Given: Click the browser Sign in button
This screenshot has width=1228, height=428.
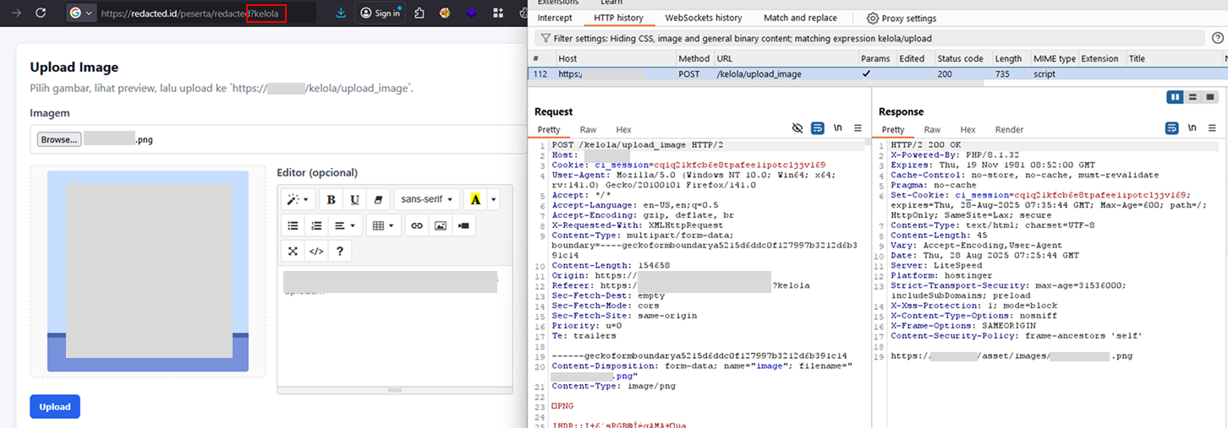Looking at the screenshot, I should (380, 13).
